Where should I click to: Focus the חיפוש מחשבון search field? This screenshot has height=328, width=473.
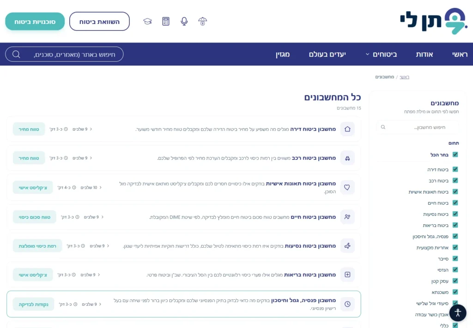point(418,127)
